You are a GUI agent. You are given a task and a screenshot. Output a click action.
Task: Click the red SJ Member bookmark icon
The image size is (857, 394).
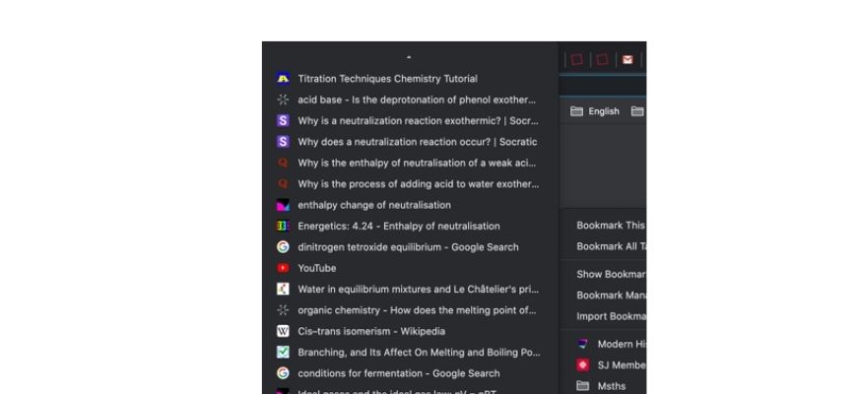582,365
